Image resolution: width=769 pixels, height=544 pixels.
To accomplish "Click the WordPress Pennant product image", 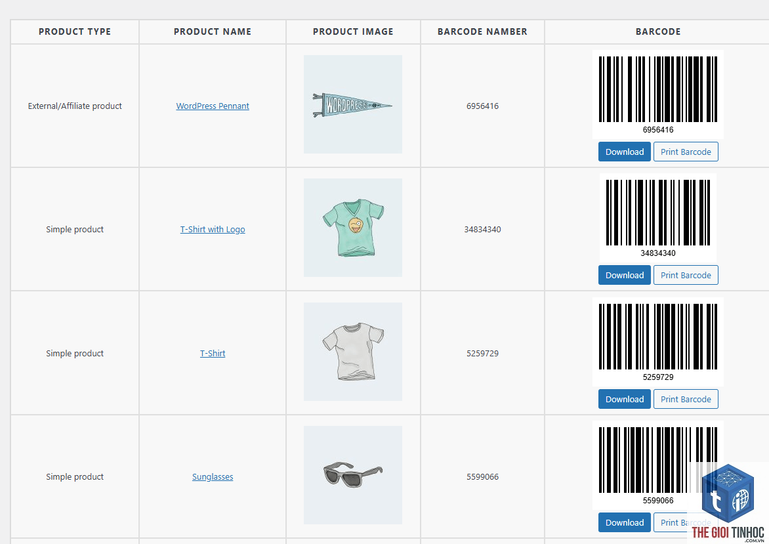I will pos(352,104).
